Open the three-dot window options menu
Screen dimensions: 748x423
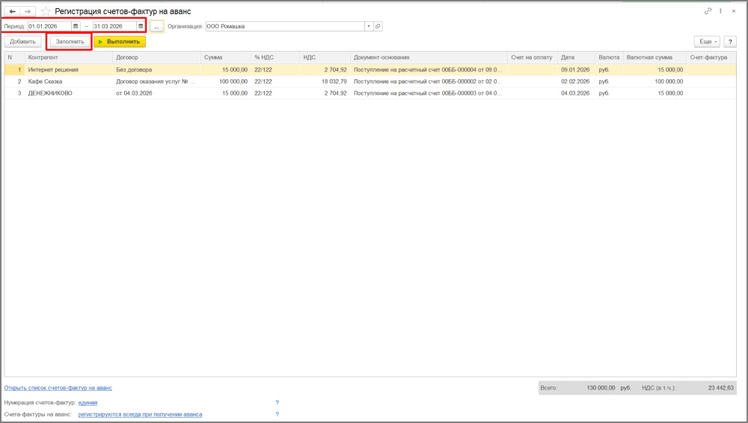point(720,11)
